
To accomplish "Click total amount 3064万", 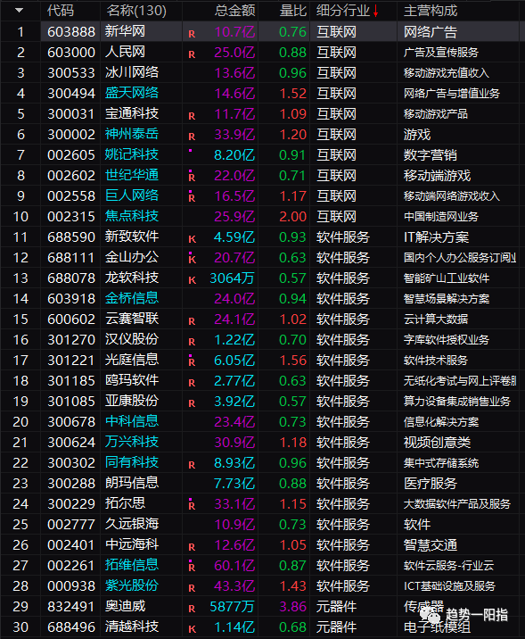I will 232,278.
